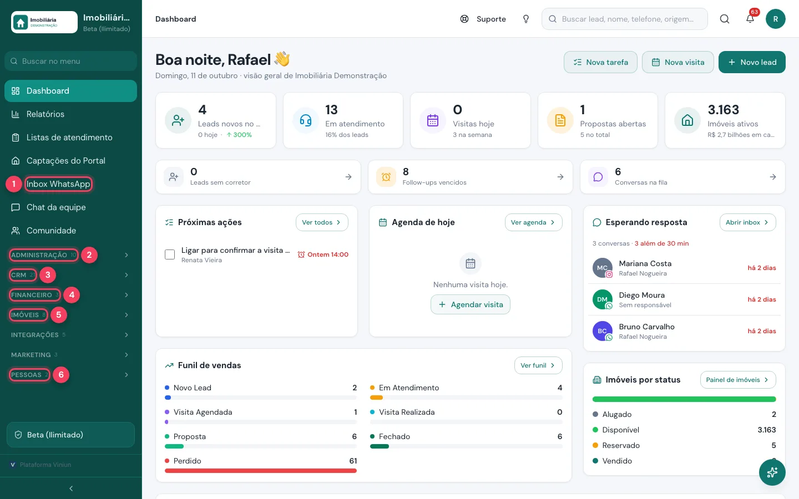Open Mariana Costa's MC avatar
This screenshot has width=799, height=499.
point(603,268)
